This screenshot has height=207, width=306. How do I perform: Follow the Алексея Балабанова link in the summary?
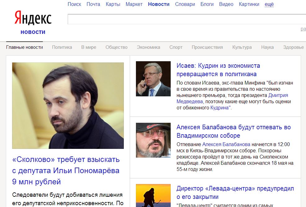[226, 145]
